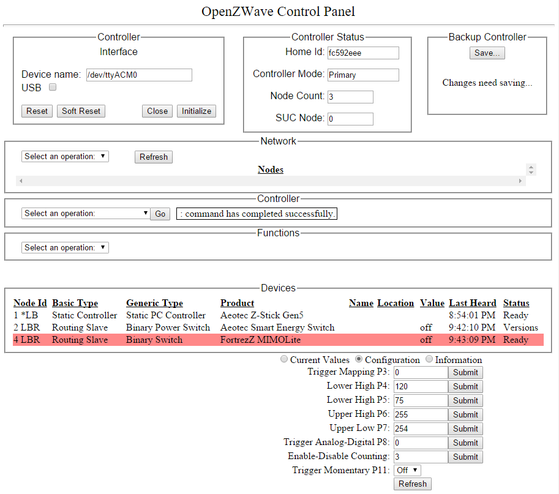Click the Last Heard column header
The width and height of the screenshot is (559, 494).
tap(473, 303)
